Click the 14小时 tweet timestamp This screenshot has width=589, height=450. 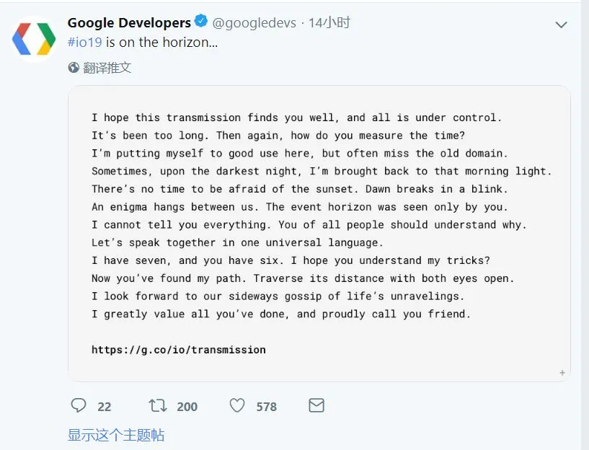coord(329,23)
